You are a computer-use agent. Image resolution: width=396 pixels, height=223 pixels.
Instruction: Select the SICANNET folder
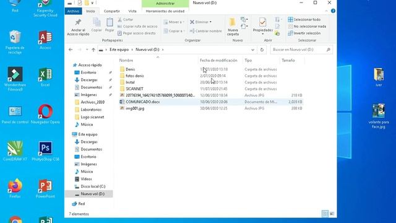tap(134, 89)
